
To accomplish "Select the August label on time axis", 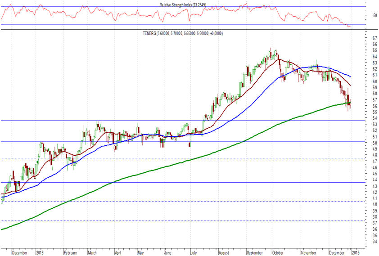I will tap(225, 253).
